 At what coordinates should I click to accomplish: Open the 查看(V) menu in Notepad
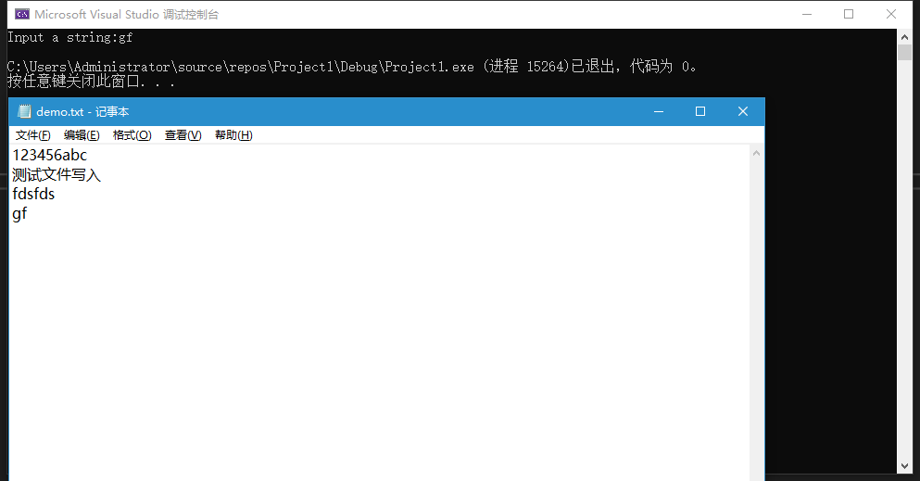point(183,135)
